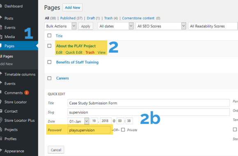Open the Profiles menu item
Image resolution: width=238 pixels, height=156 pixels.
pyautogui.click(x=10, y=139)
